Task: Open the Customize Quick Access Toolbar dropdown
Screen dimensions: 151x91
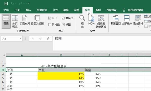Action: tap(29, 4)
